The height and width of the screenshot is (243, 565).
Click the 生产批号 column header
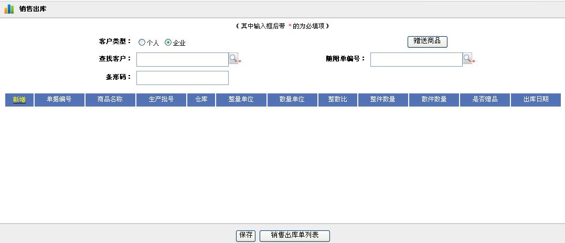click(161, 100)
